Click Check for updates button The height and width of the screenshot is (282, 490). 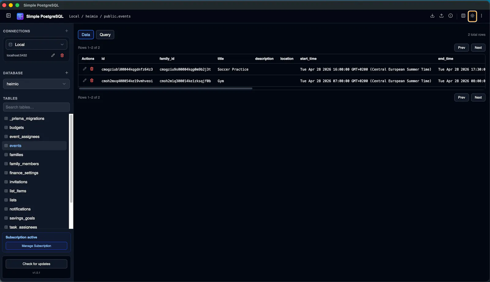click(x=36, y=264)
